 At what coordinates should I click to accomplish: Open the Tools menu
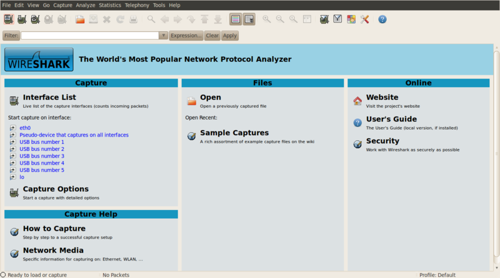(159, 5)
